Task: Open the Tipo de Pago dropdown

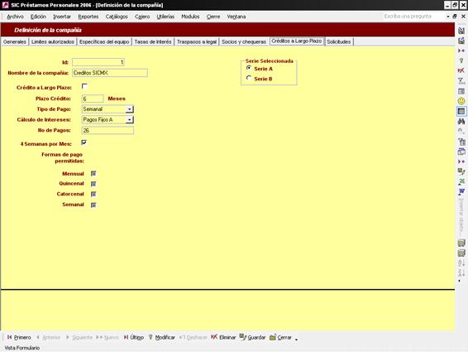Action: click(x=130, y=109)
